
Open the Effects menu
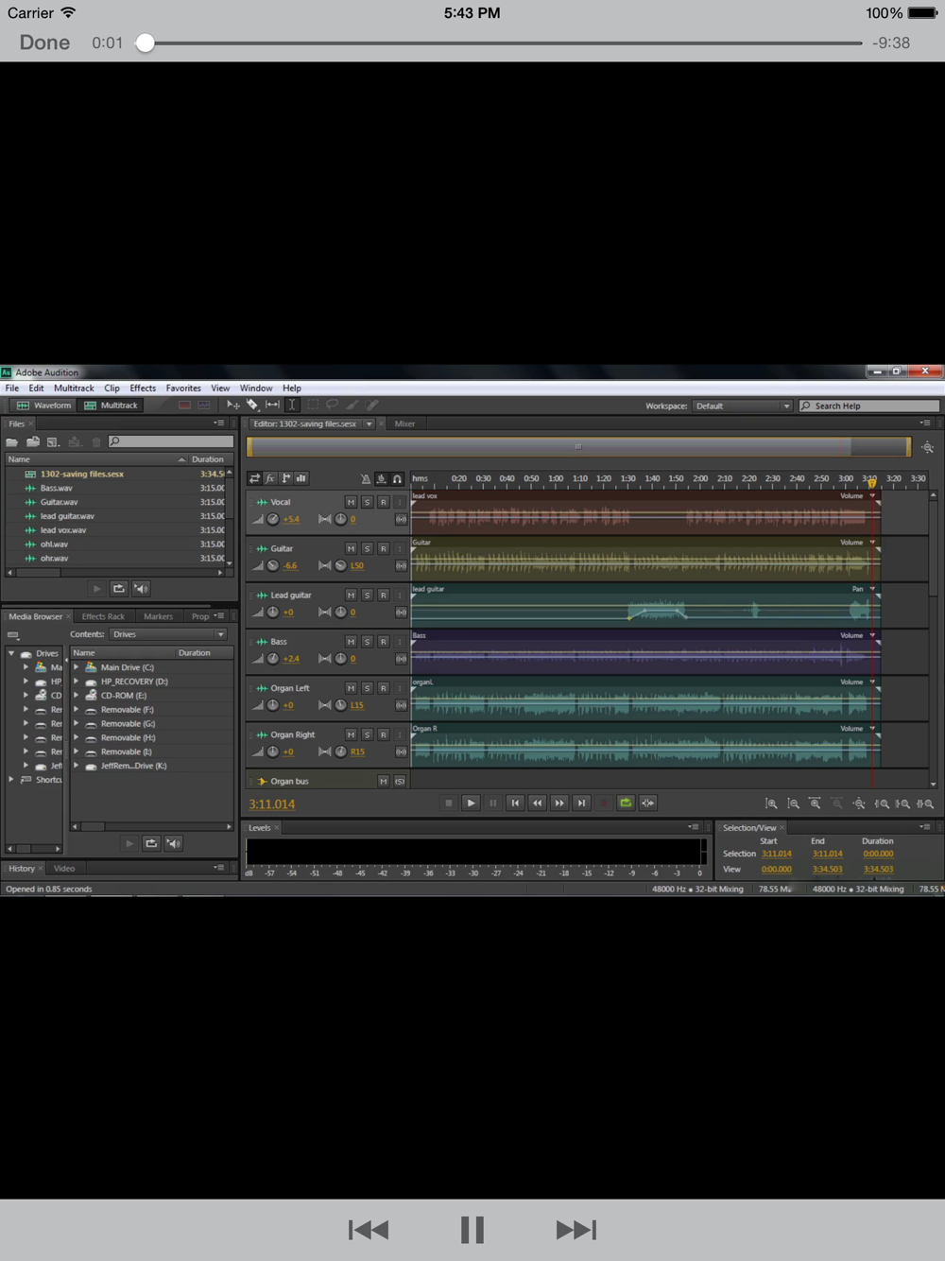click(x=143, y=389)
